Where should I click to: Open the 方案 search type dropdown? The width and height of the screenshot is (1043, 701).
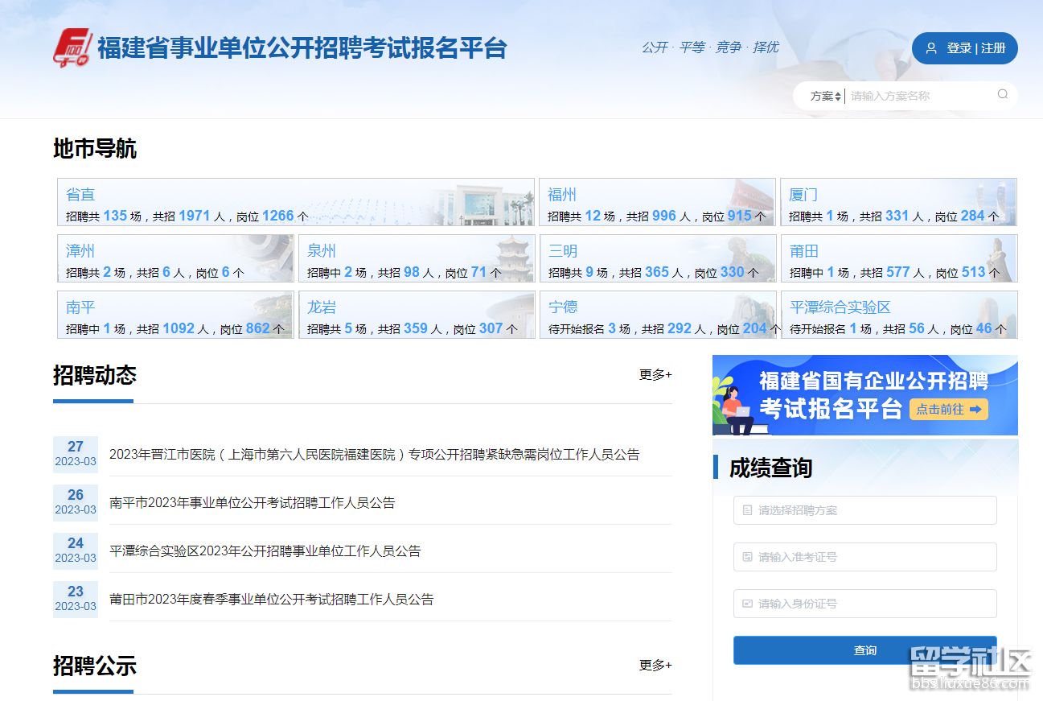tap(825, 96)
